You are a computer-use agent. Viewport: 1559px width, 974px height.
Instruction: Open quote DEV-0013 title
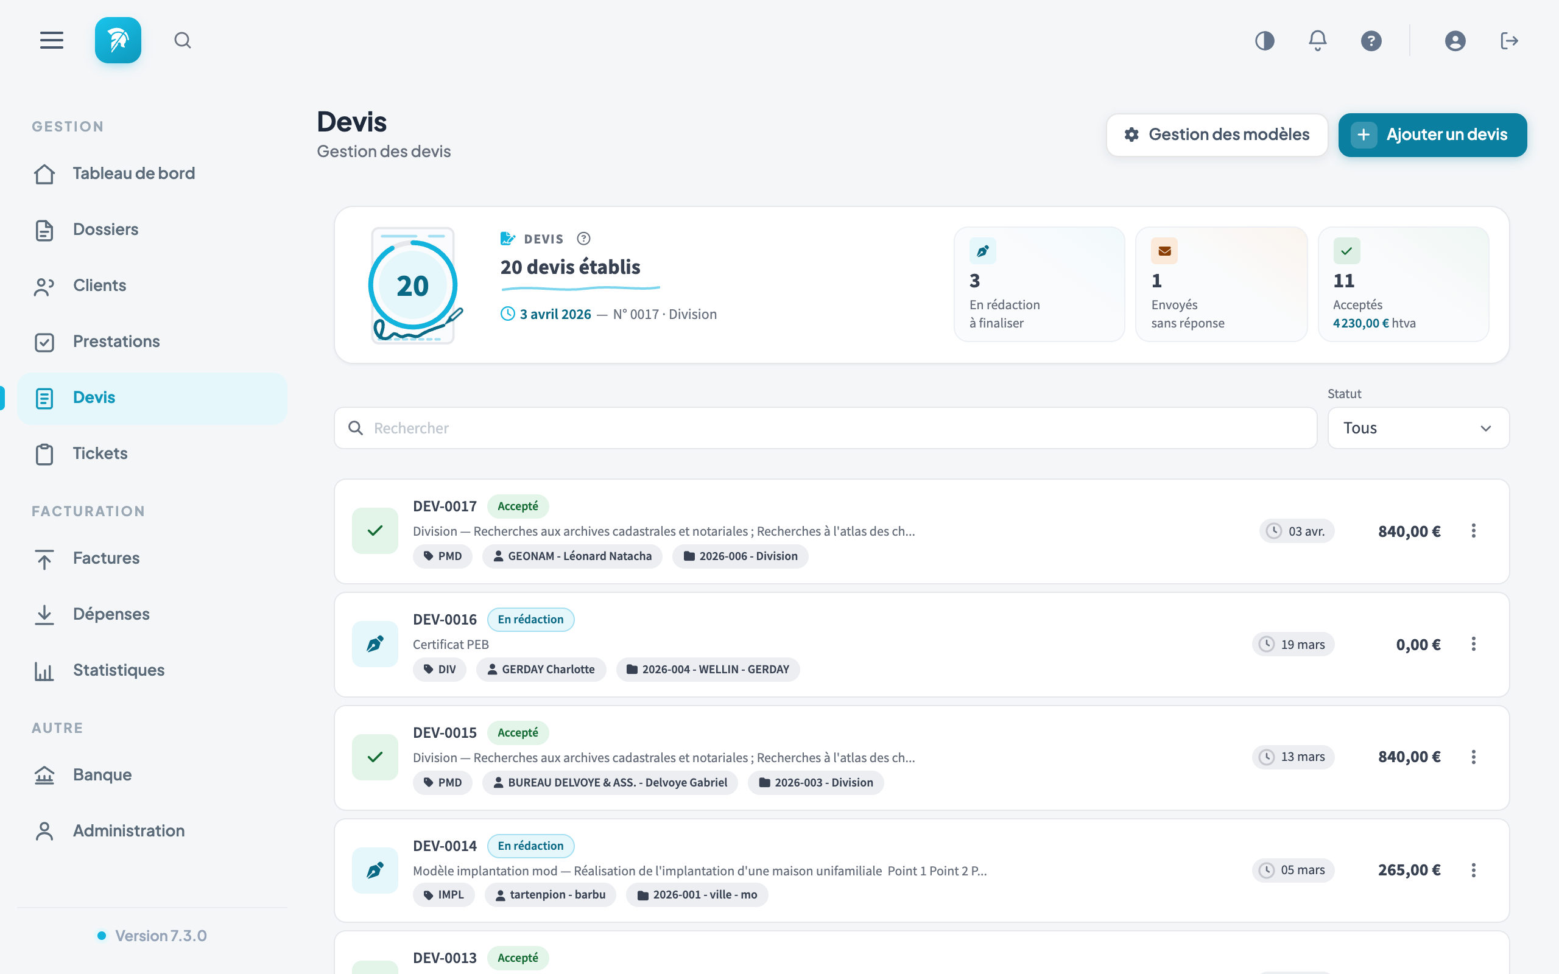coord(445,958)
